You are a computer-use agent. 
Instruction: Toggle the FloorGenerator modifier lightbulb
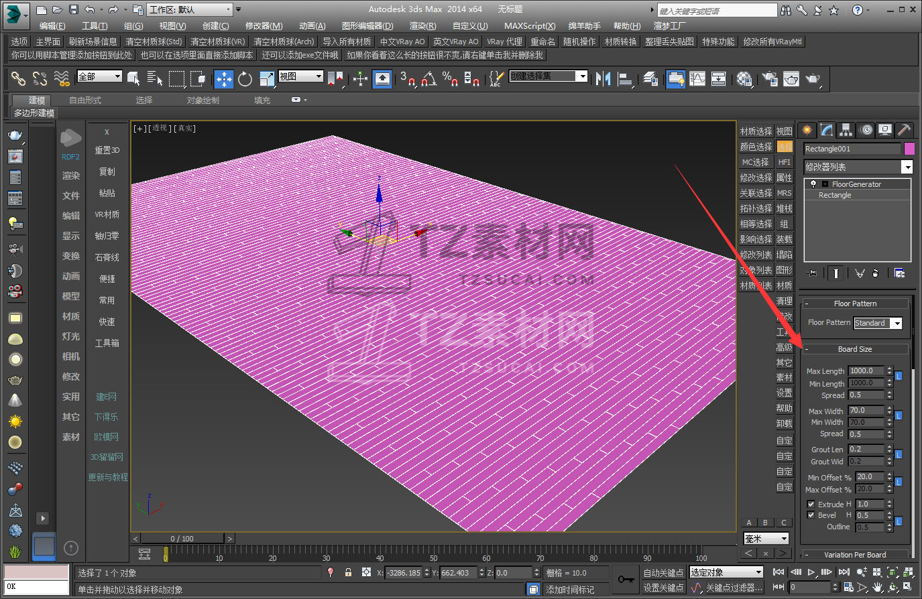click(x=813, y=184)
